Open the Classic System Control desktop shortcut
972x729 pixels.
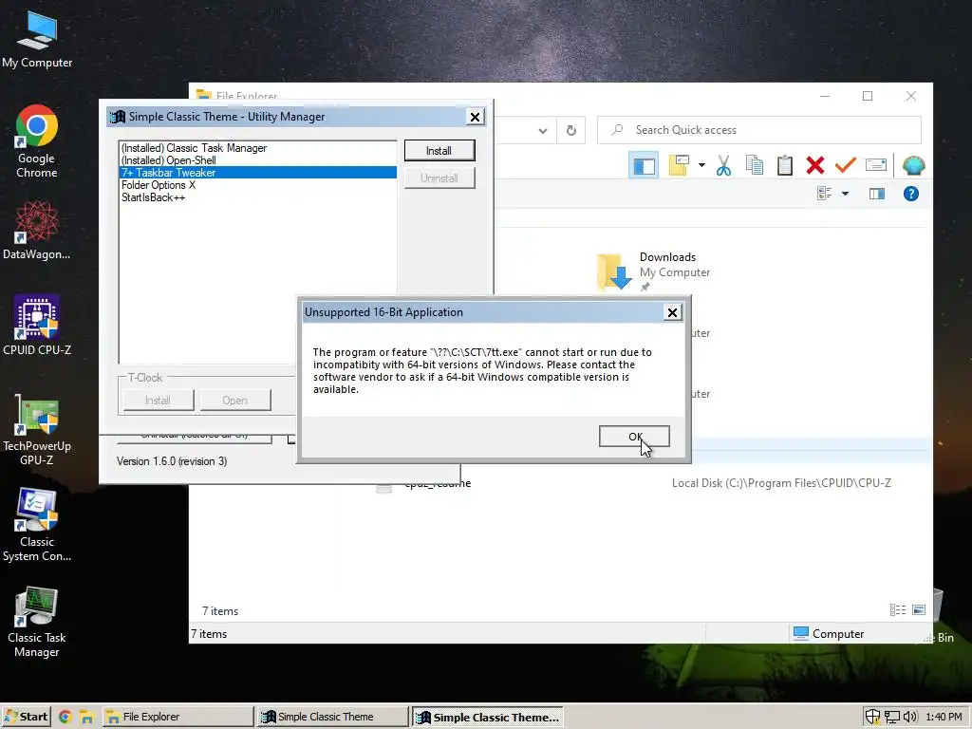(37, 525)
